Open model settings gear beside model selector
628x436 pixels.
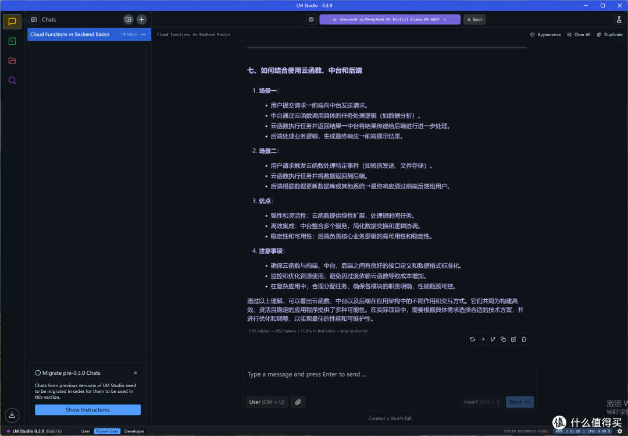point(311,19)
